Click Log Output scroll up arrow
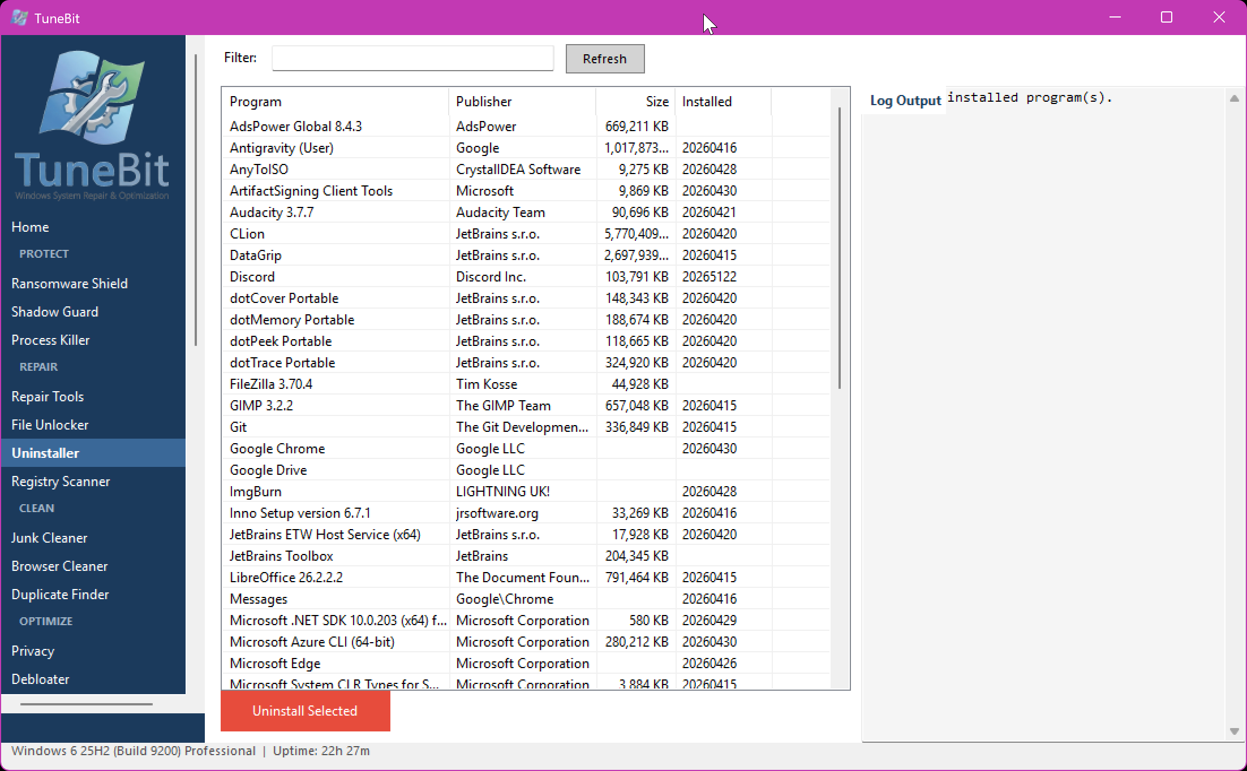1247x771 pixels. pyautogui.click(x=1235, y=99)
